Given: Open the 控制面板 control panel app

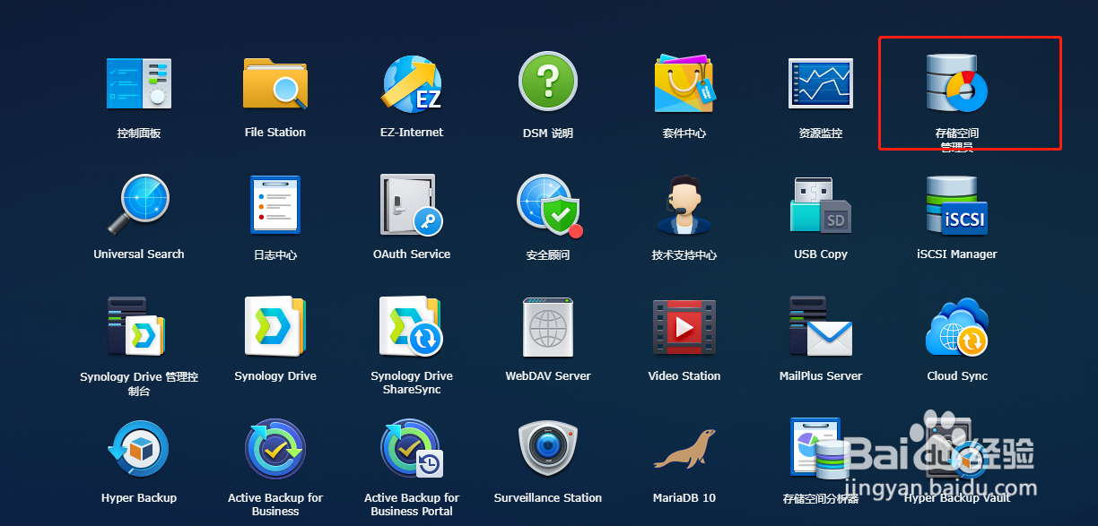Looking at the screenshot, I should tap(138, 82).
